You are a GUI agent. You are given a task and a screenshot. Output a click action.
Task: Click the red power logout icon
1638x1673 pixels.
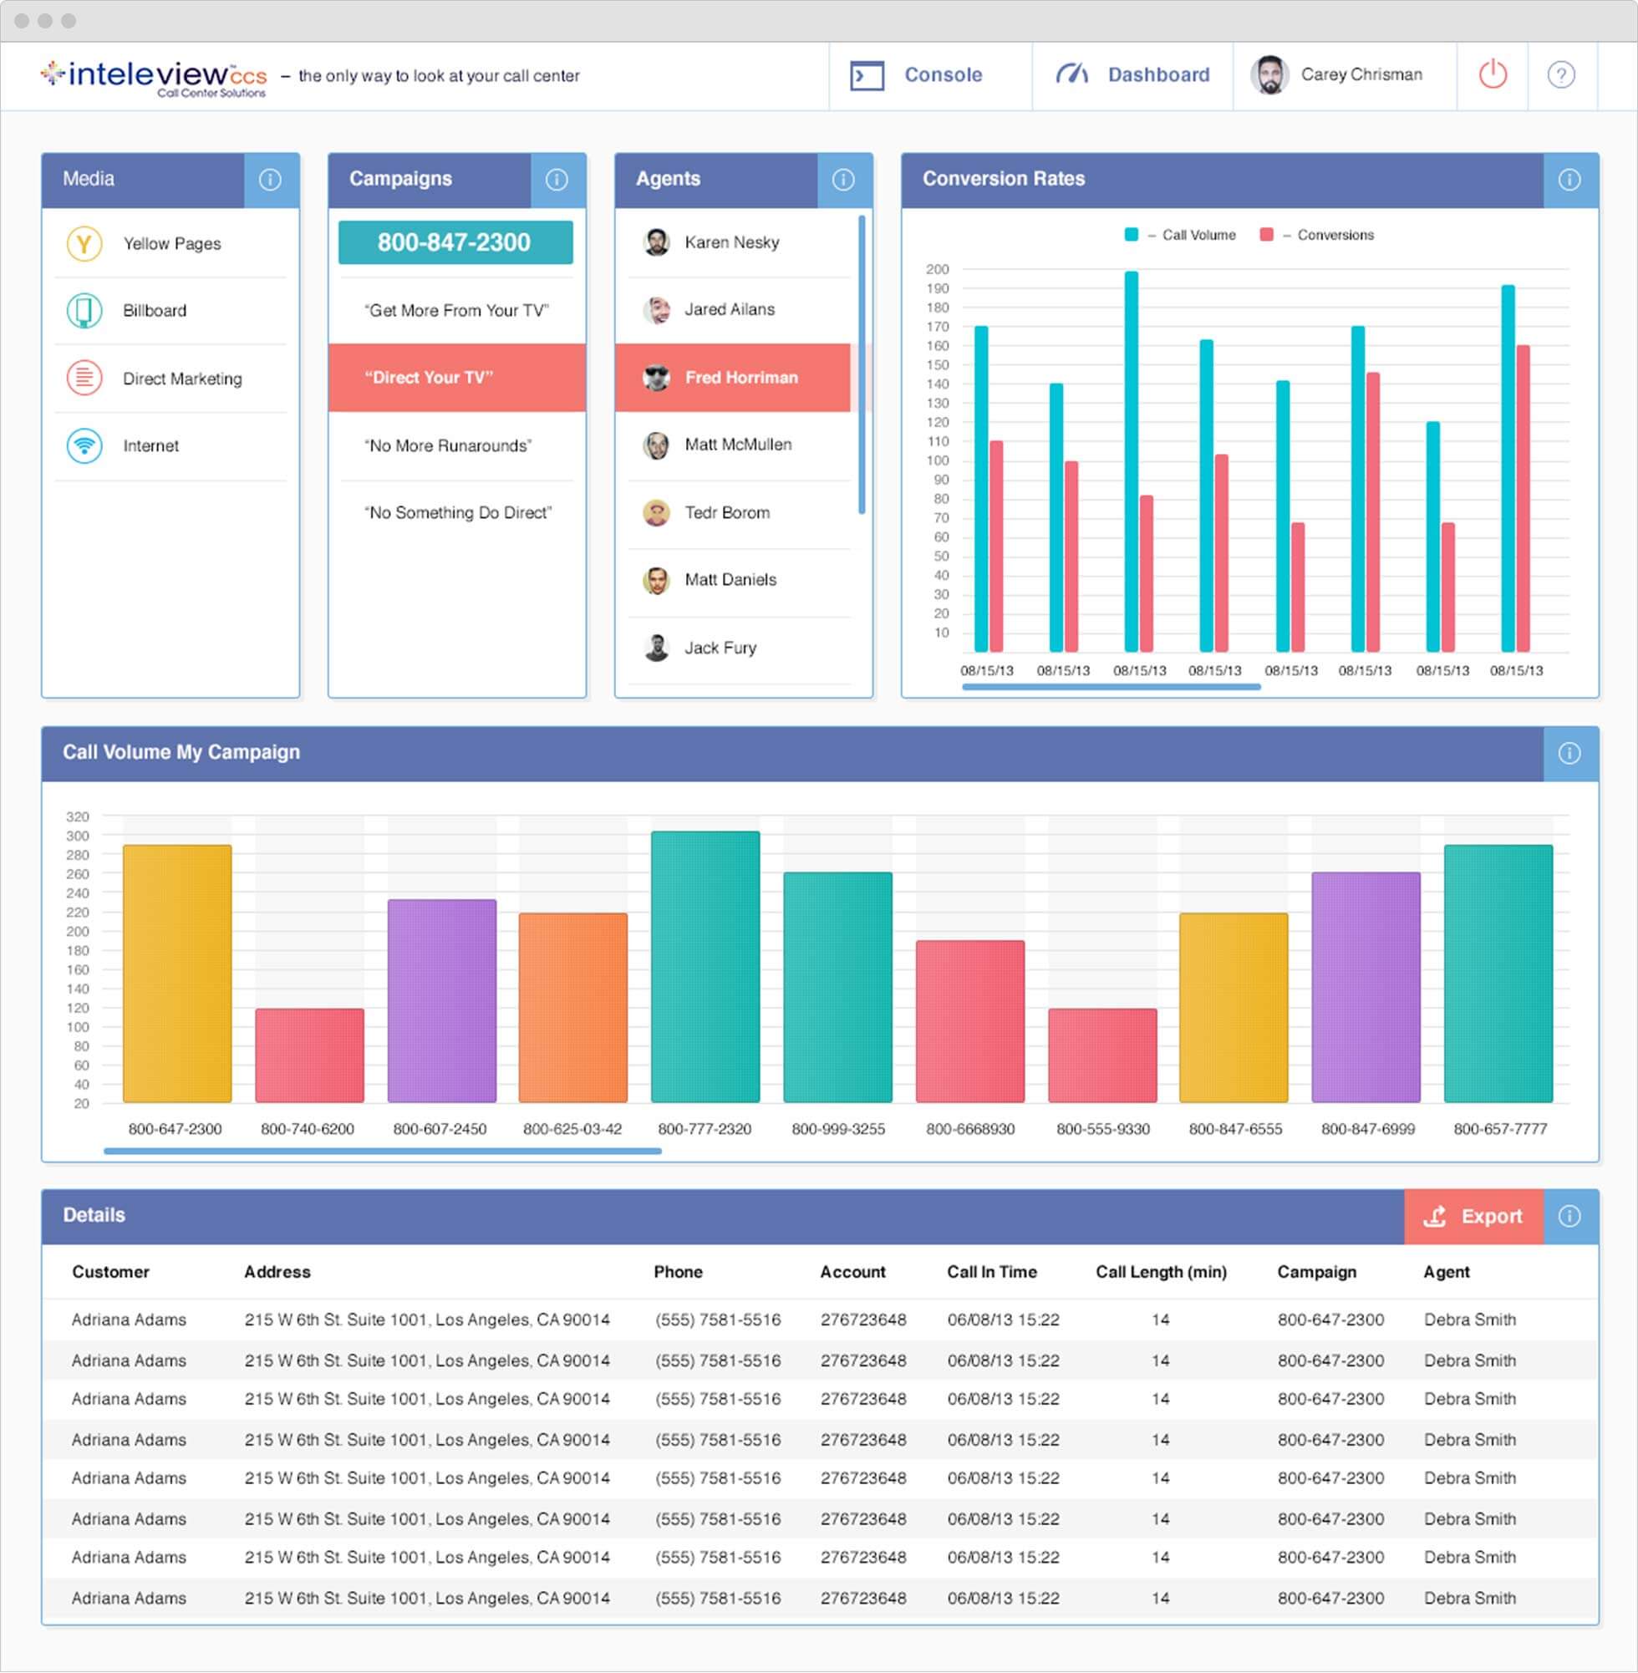[1493, 75]
